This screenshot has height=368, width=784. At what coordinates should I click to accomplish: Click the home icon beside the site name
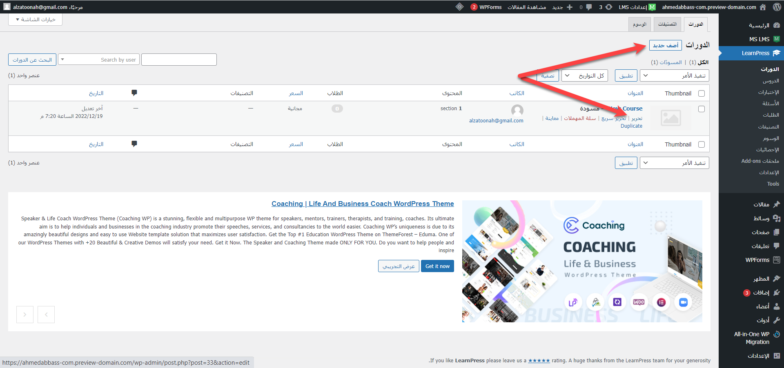pos(763,7)
